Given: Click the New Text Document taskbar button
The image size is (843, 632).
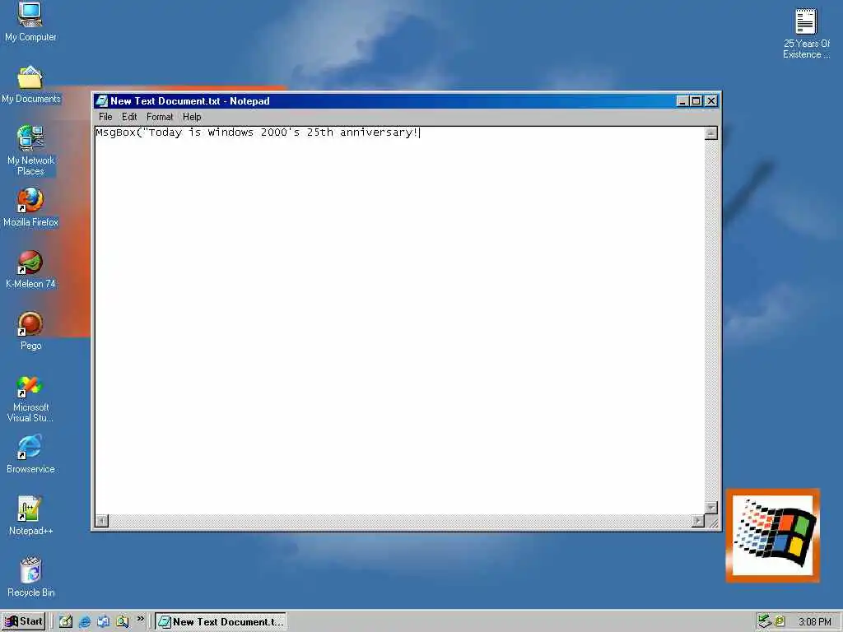Looking at the screenshot, I should point(221,622).
